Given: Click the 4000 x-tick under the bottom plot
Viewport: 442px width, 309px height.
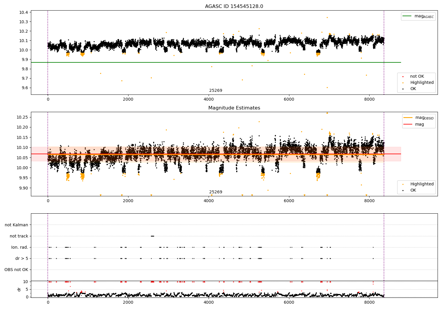Looking at the screenshot, I should (209, 302).
